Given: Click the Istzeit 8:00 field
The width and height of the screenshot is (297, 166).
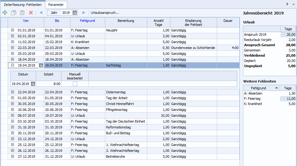Looking at the screenshot, I should (x=48, y=84).
